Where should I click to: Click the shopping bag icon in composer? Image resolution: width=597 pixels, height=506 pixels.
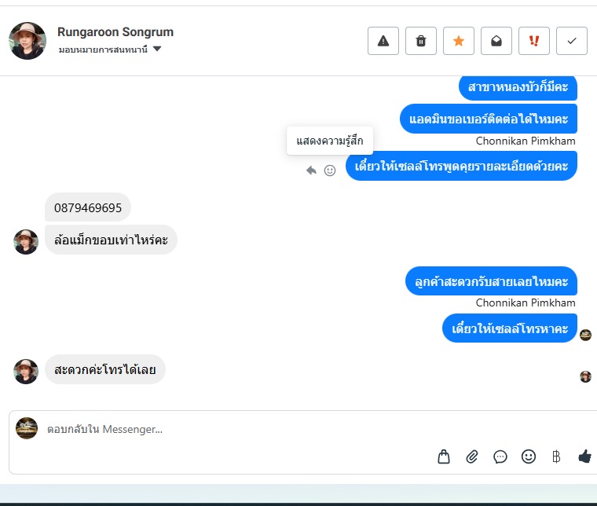coord(444,456)
